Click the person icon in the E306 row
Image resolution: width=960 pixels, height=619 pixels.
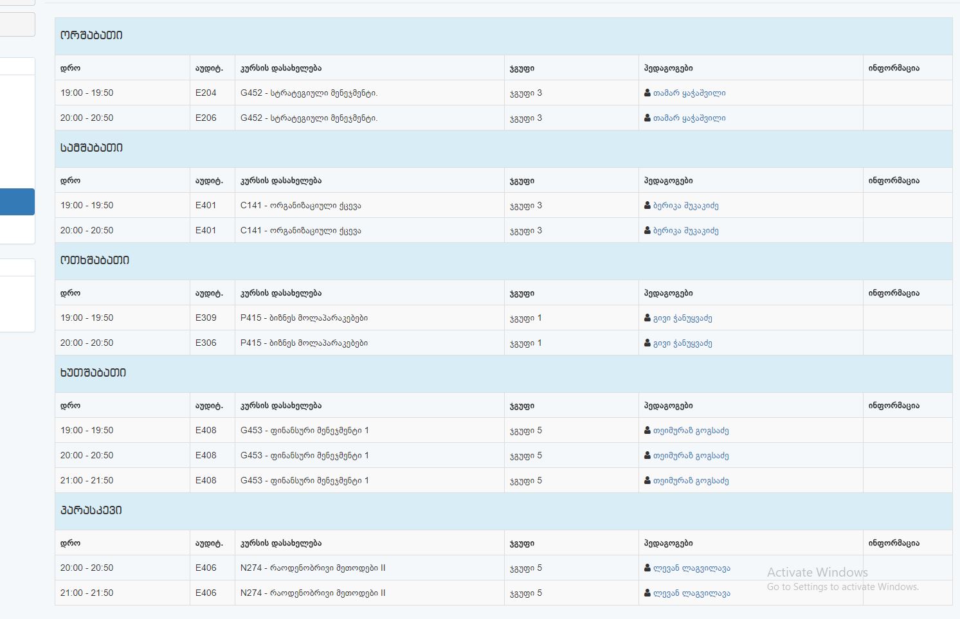pyautogui.click(x=648, y=343)
